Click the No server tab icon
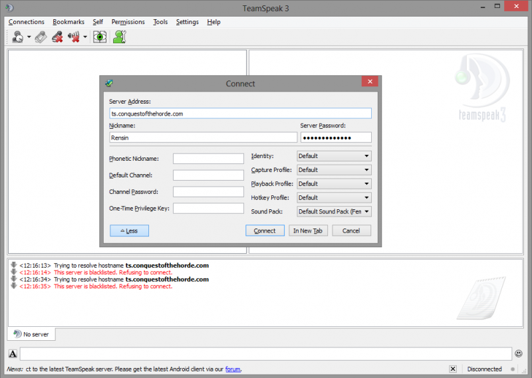 pyautogui.click(x=17, y=334)
